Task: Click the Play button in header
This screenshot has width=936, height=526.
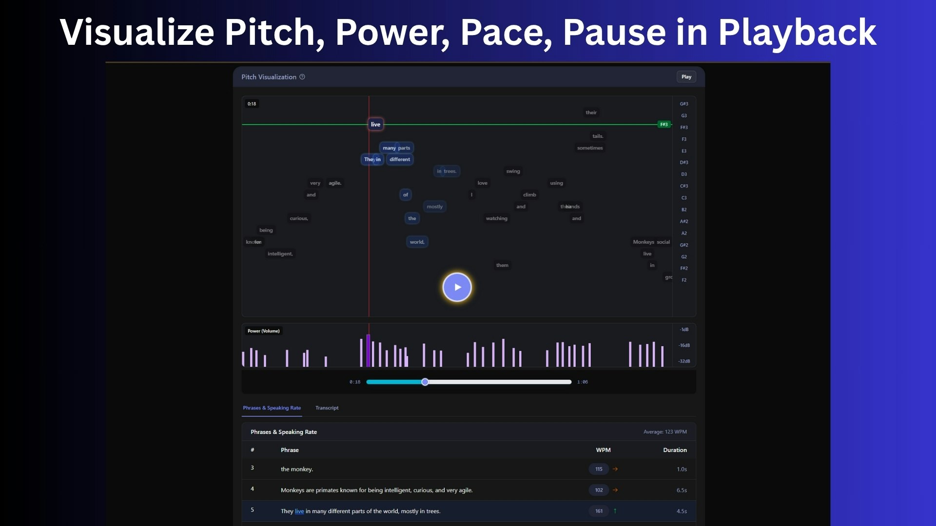Action: [x=686, y=77]
